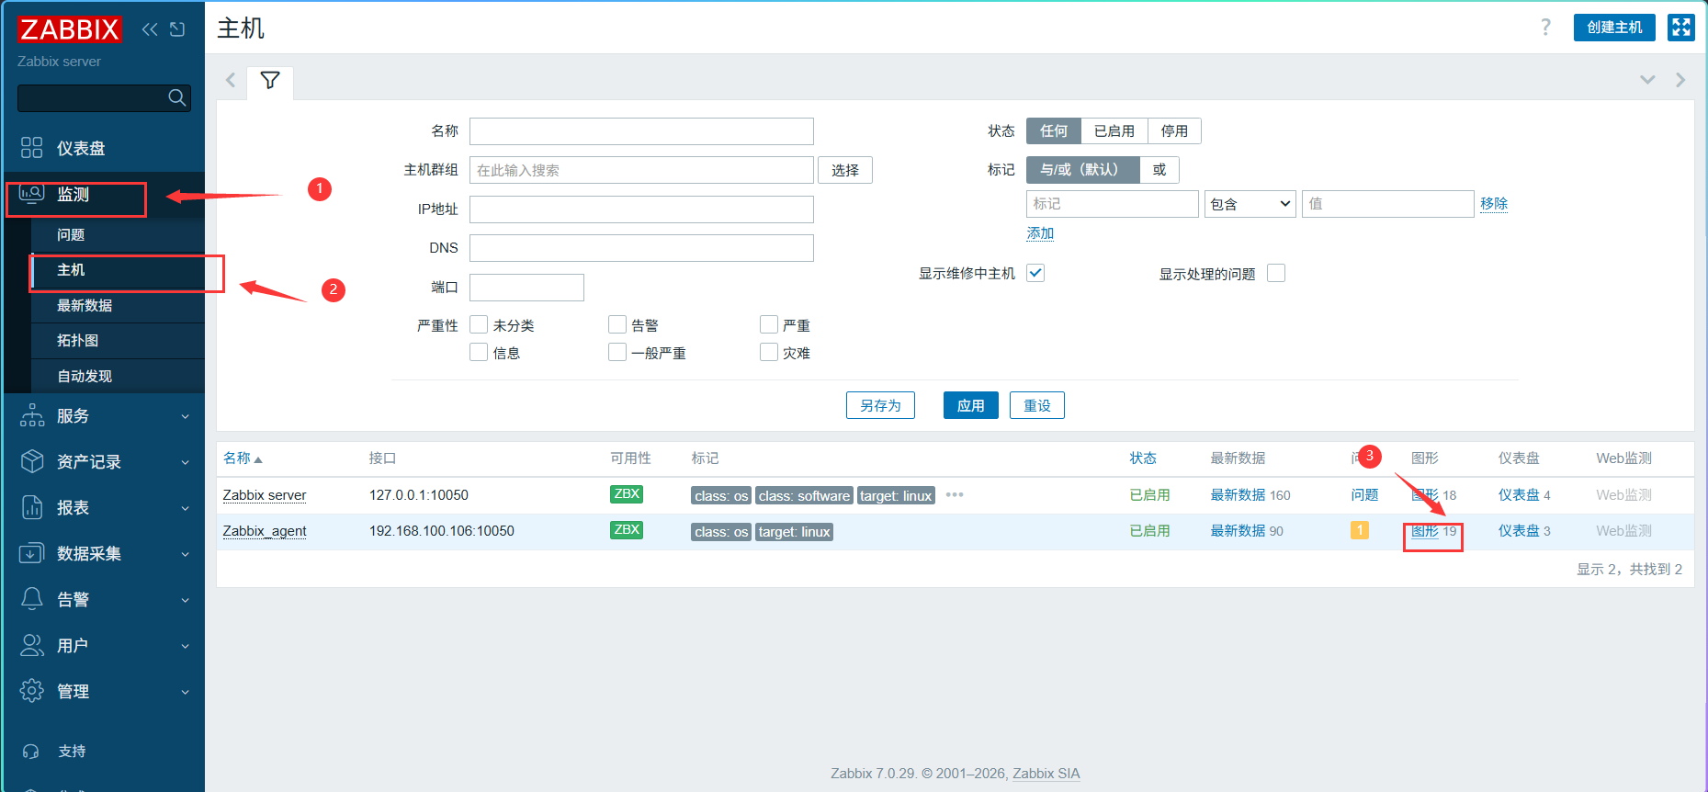Check the 严重 severity checkbox
Viewport: 1708px width, 792px height.
click(x=769, y=324)
